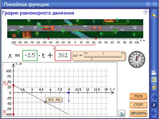The image size is (159, 119).
Task: Click the СТОП button
Action: tap(138, 105)
